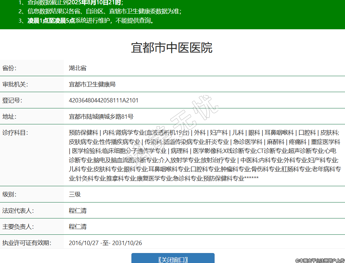The width and height of the screenshot is (345, 263).
Task: Click the address 宜都市陆城镇城乡路81号
Action: [x=101, y=117]
